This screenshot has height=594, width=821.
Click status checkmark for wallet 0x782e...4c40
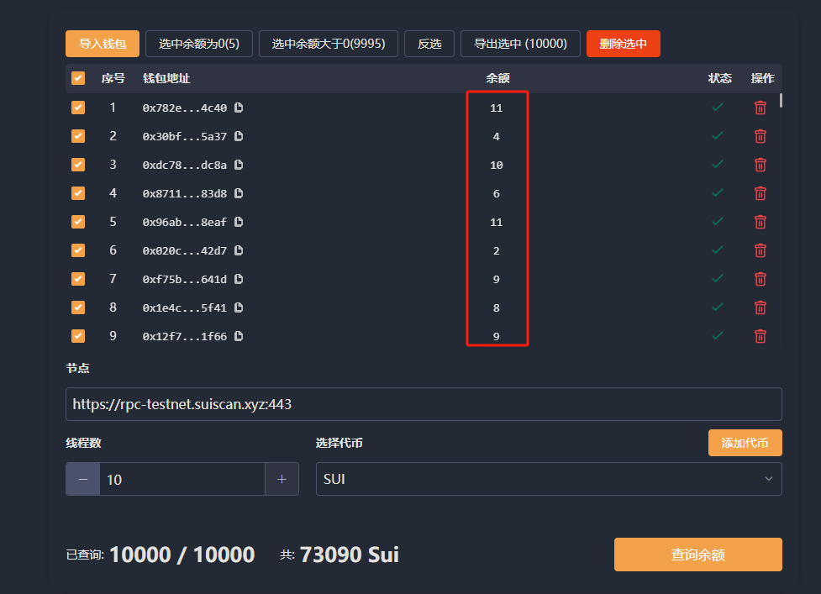click(x=718, y=108)
